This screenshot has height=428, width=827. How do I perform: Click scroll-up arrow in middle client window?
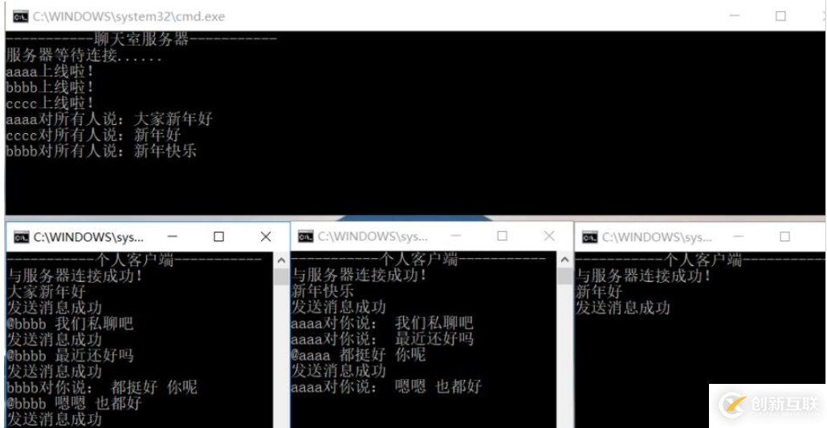point(565,260)
